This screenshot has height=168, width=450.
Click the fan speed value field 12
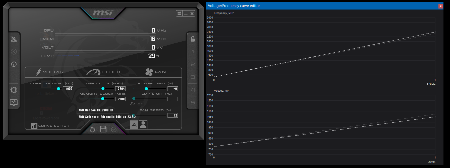tap(173, 115)
